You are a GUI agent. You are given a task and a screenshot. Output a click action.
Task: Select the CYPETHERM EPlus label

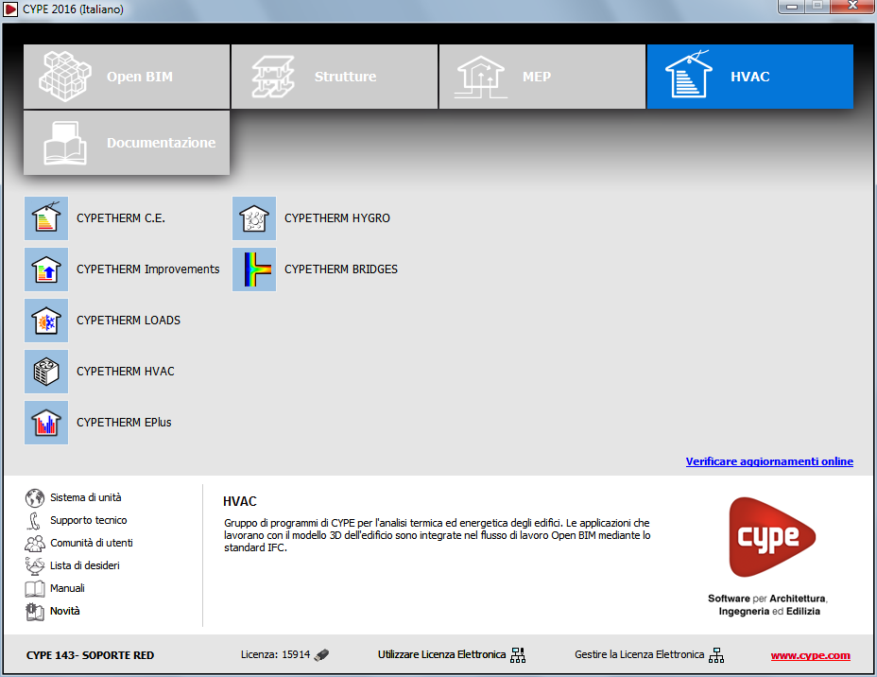click(x=124, y=423)
